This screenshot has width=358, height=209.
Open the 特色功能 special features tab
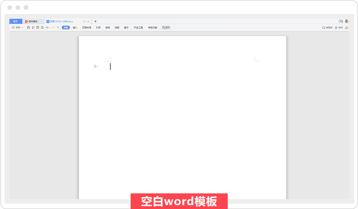pyautogui.click(x=153, y=27)
